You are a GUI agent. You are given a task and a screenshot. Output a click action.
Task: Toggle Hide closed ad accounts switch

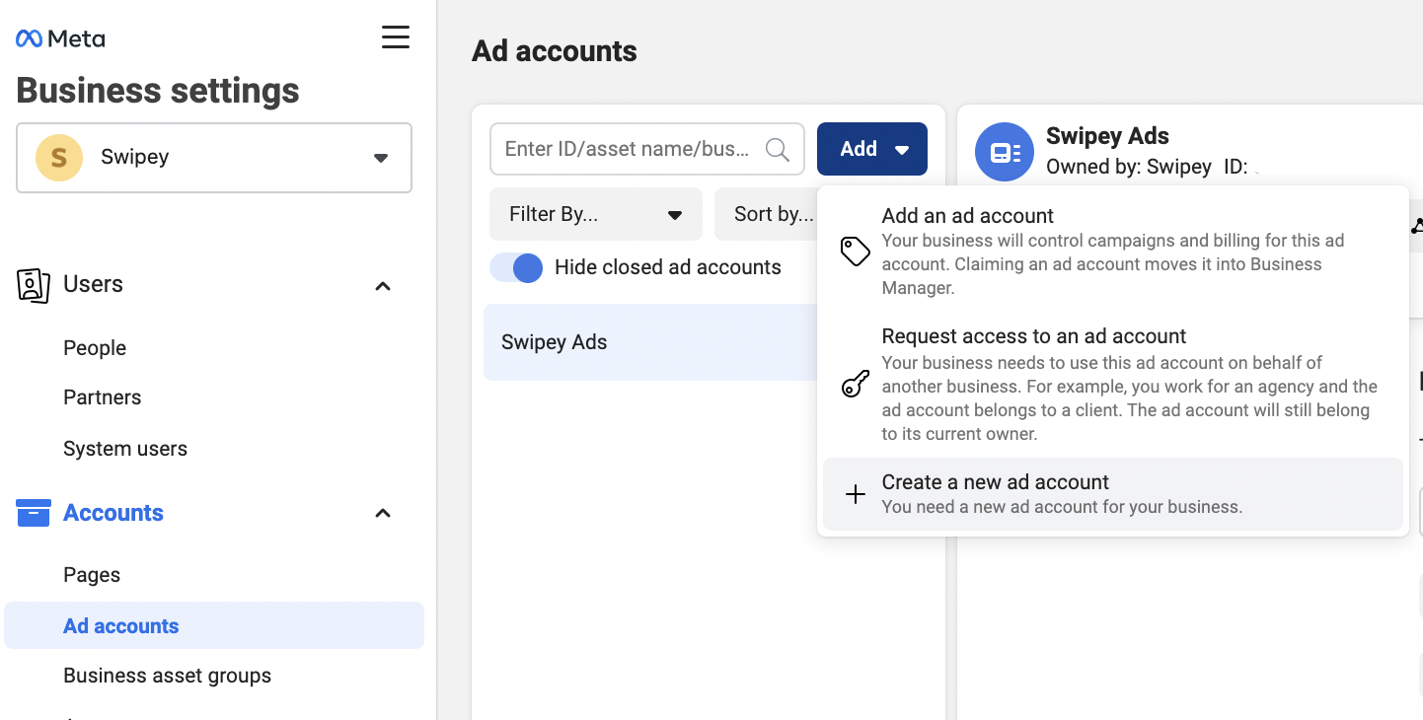516,267
